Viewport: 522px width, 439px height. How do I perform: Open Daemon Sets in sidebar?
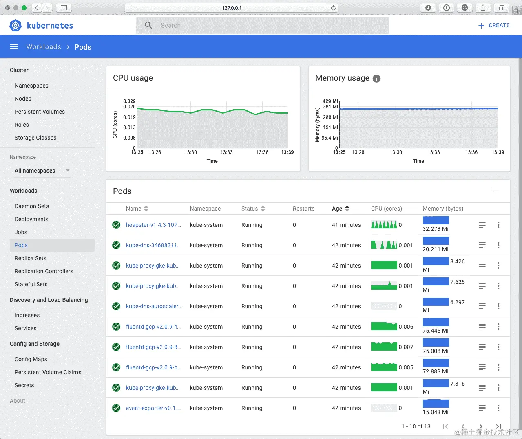click(x=32, y=206)
